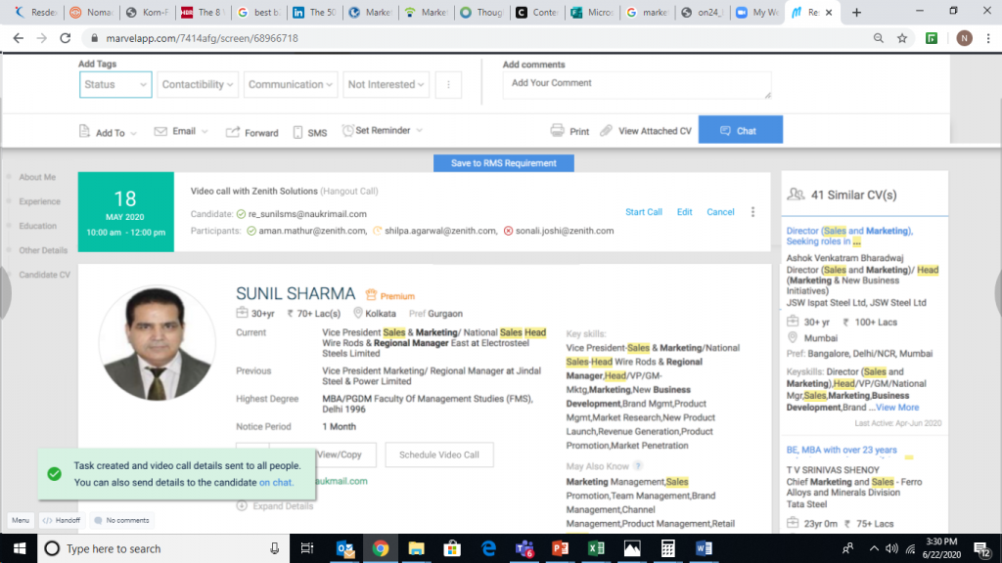The width and height of the screenshot is (1002, 563).
Task: Open Calculator from the taskbar
Action: tap(667, 548)
